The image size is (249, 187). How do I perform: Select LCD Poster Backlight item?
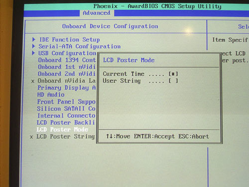pos(66,123)
